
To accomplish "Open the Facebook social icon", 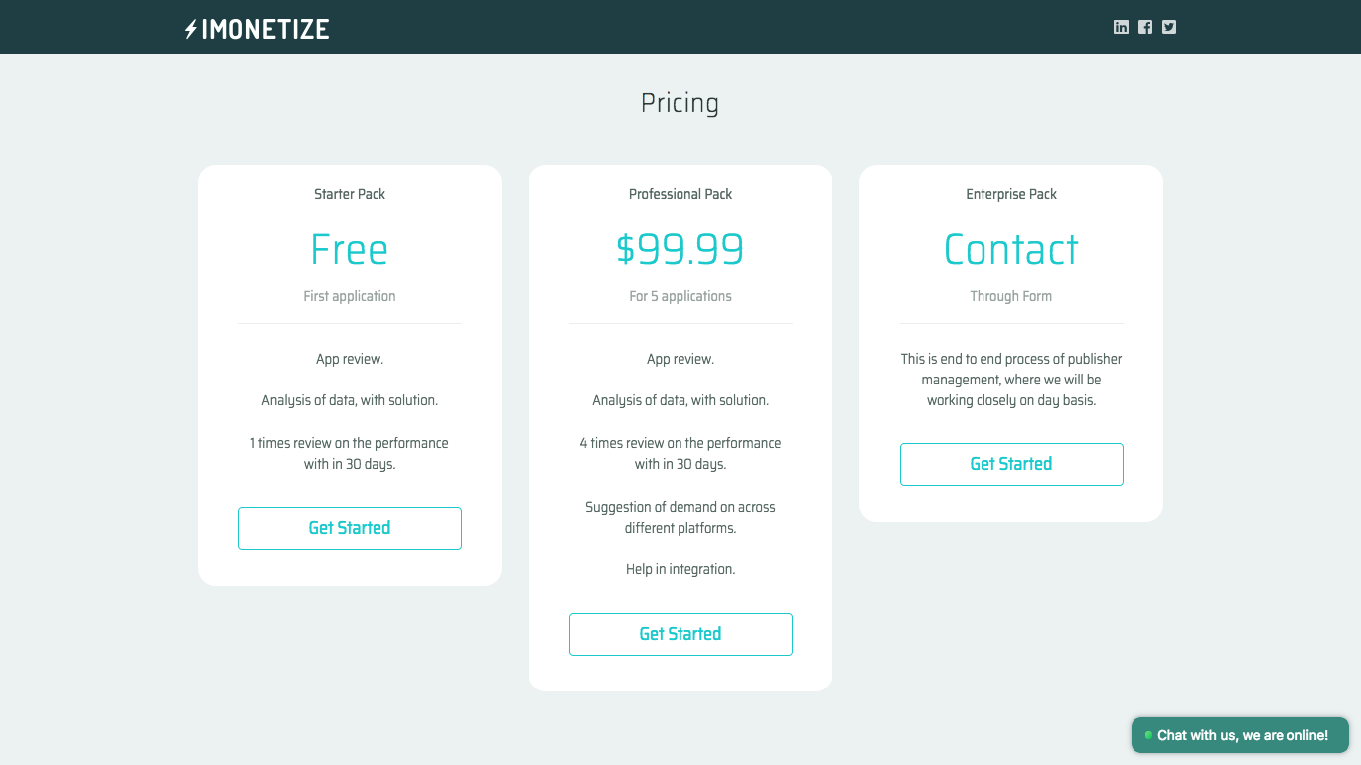I will click(x=1144, y=27).
